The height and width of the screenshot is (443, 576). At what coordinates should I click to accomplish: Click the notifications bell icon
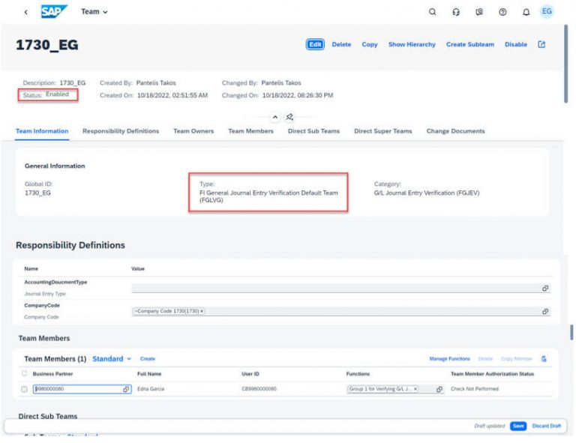coord(526,13)
